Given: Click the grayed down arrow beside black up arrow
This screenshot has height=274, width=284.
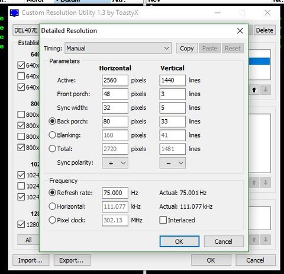Looking at the screenshot, I should (266, 90).
